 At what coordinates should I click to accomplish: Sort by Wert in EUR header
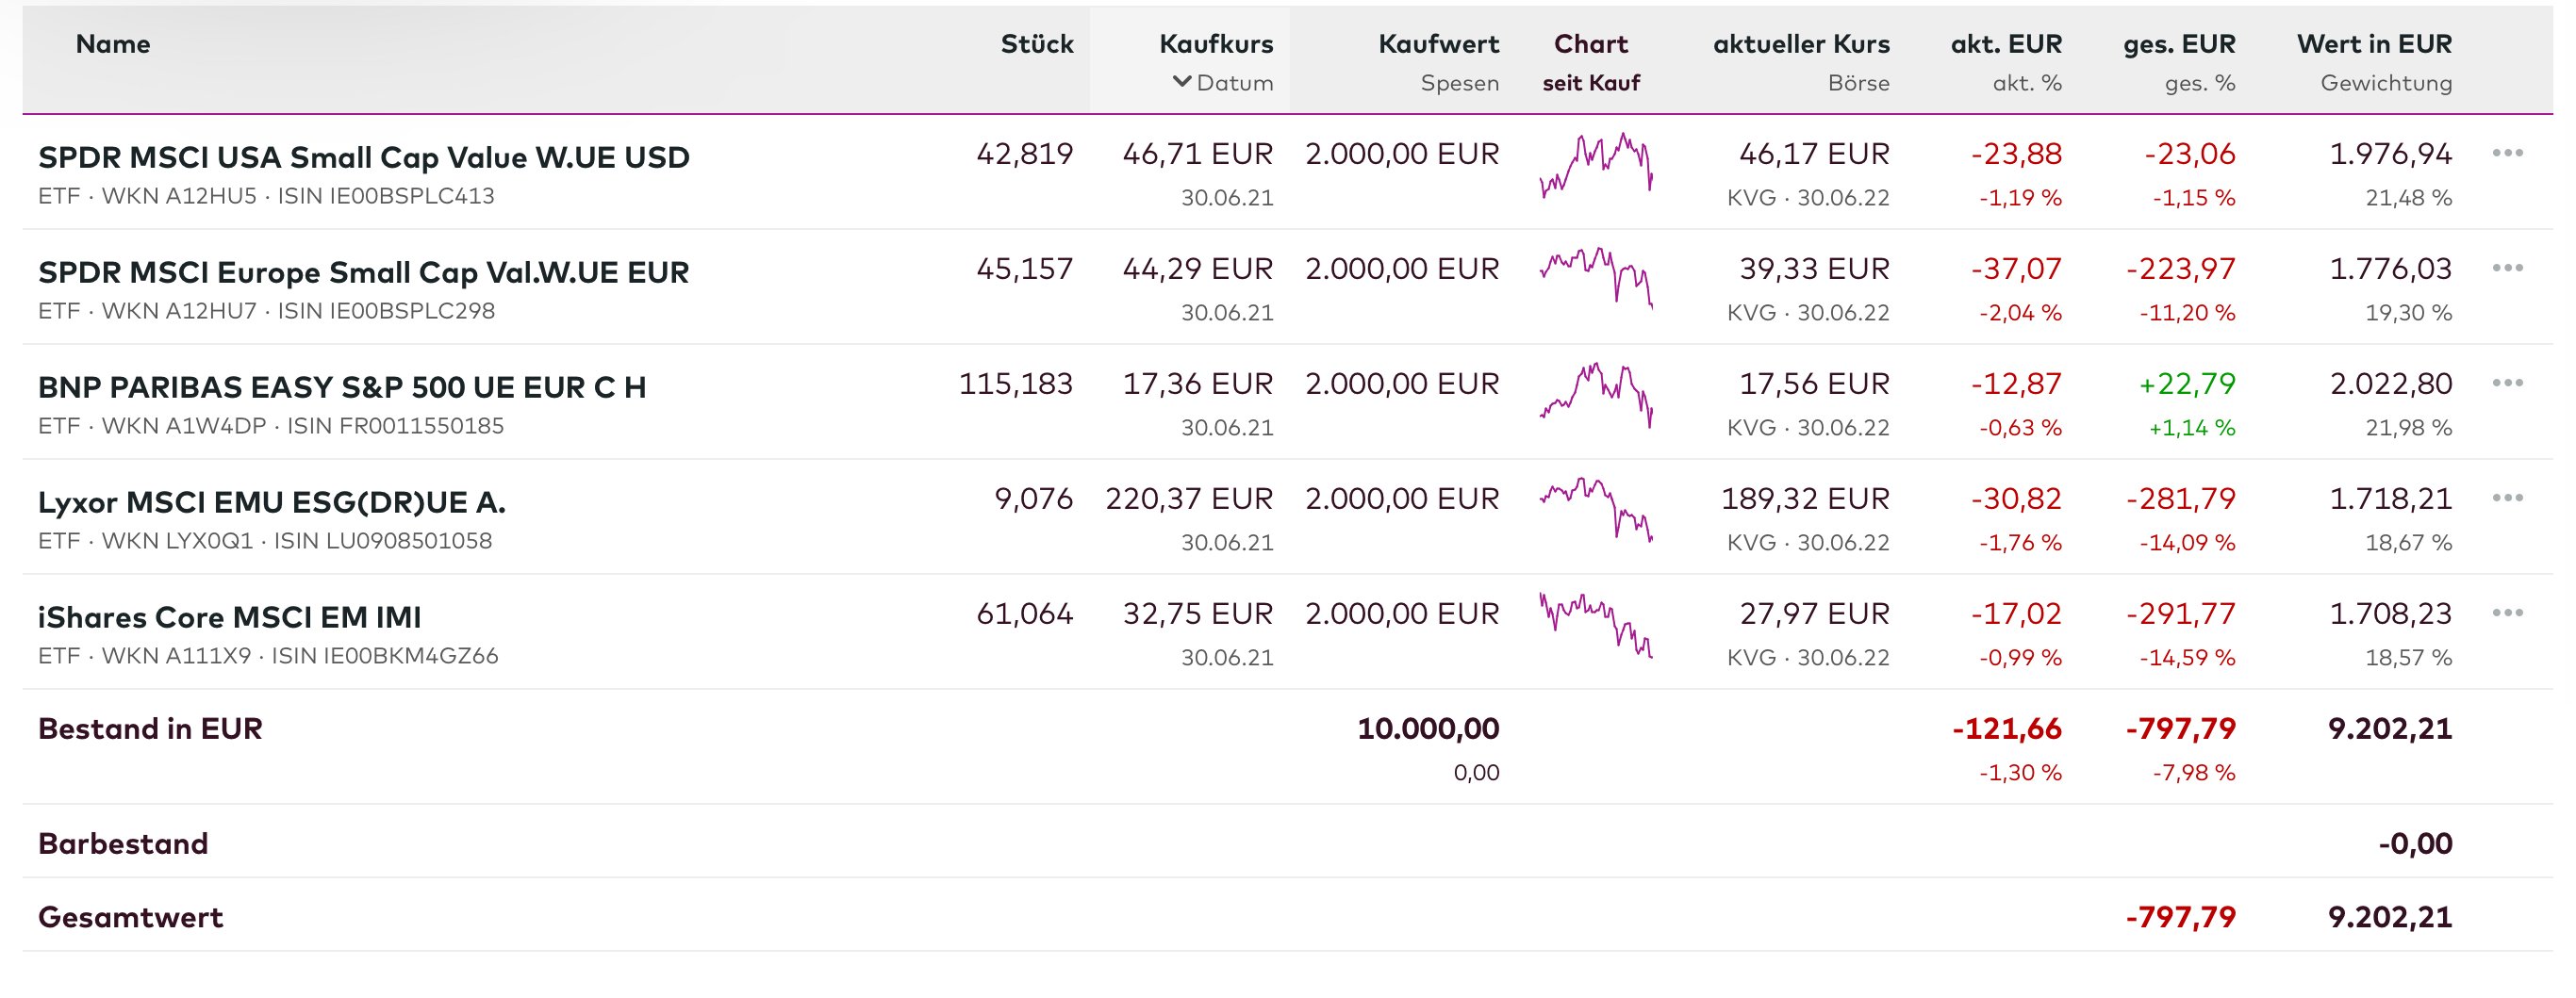click(2373, 44)
